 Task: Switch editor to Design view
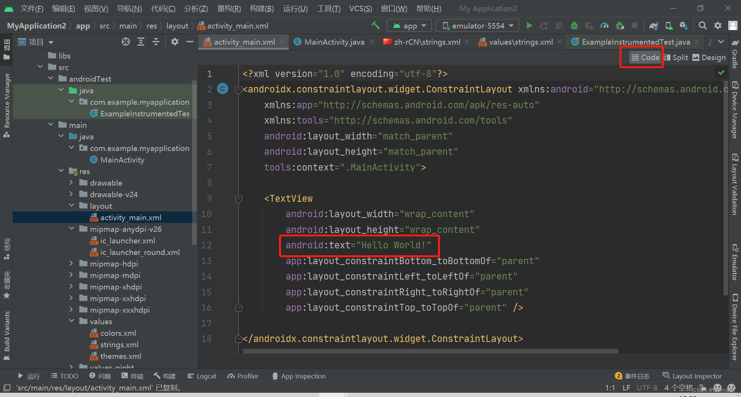pos(709,57)
